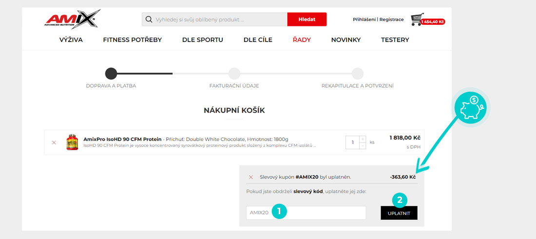536x239 pixels.
Task: Click the Amix logo
Action: pyautogui.click(x=72, y=20)
